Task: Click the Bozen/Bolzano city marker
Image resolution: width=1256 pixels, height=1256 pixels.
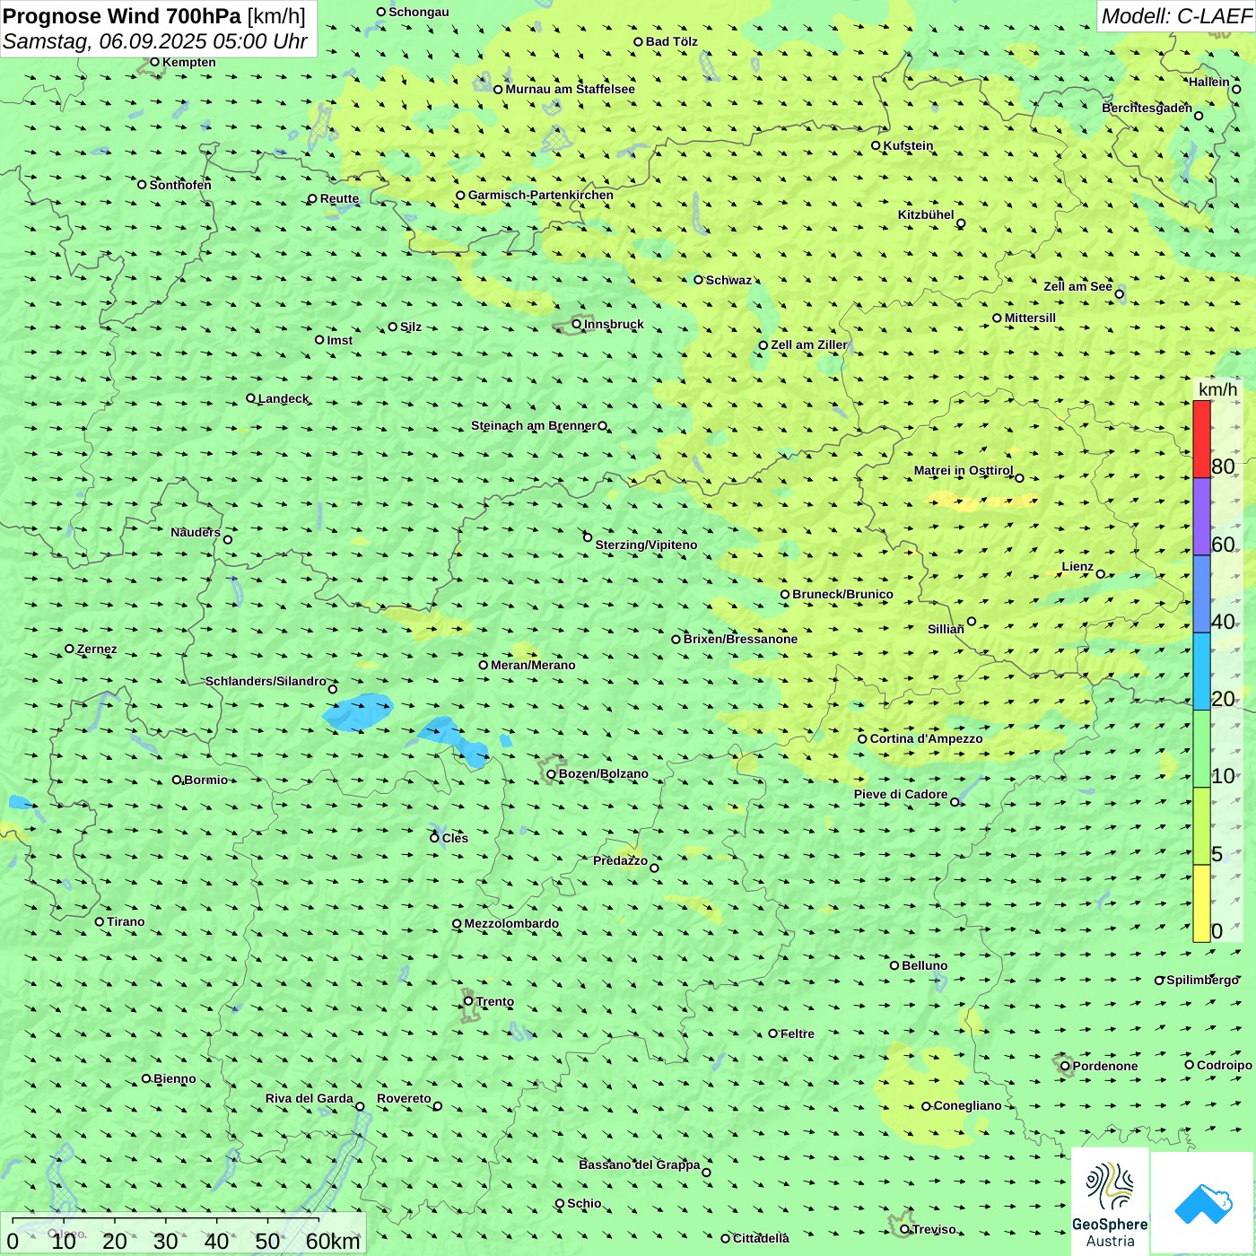Action: [552, 773]
